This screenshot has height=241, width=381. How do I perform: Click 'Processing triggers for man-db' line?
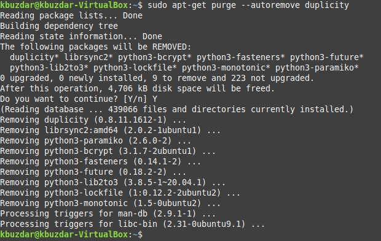click(108, 213)
